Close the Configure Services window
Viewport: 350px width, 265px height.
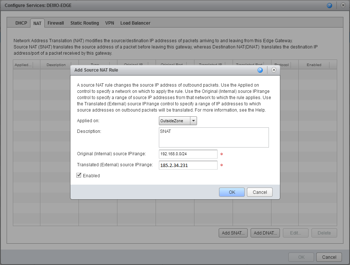343,5
